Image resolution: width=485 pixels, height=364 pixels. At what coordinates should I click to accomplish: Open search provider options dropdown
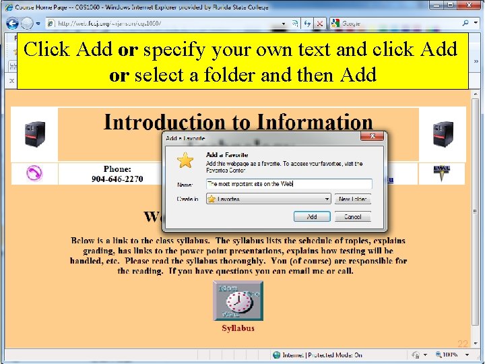point(475,23)
